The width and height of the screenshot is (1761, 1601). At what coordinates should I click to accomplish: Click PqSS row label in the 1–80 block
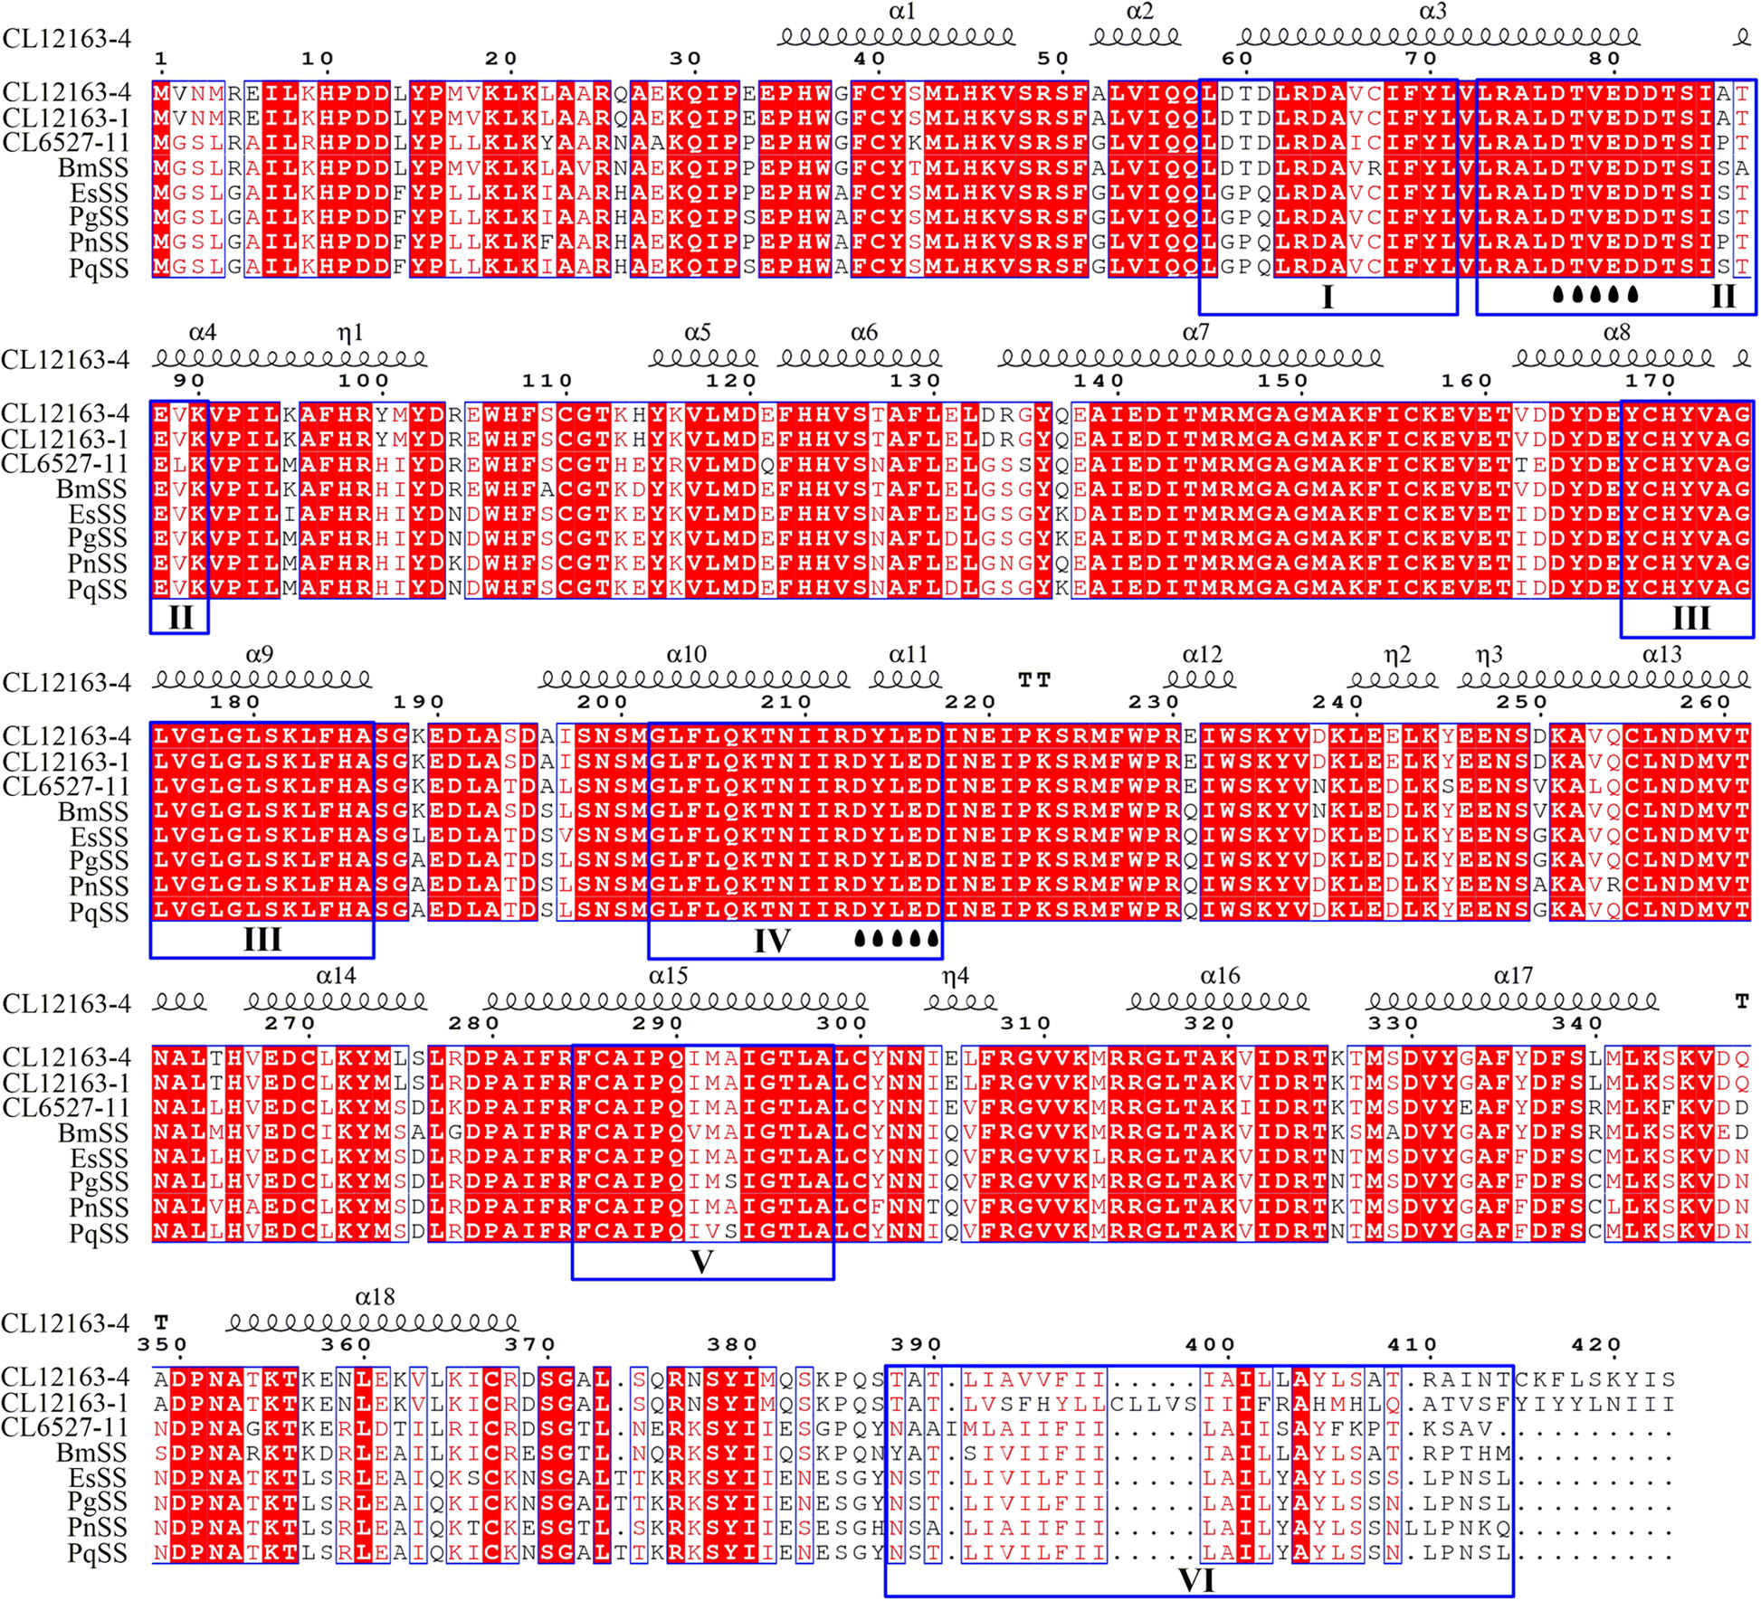click(x=99, y=269)
